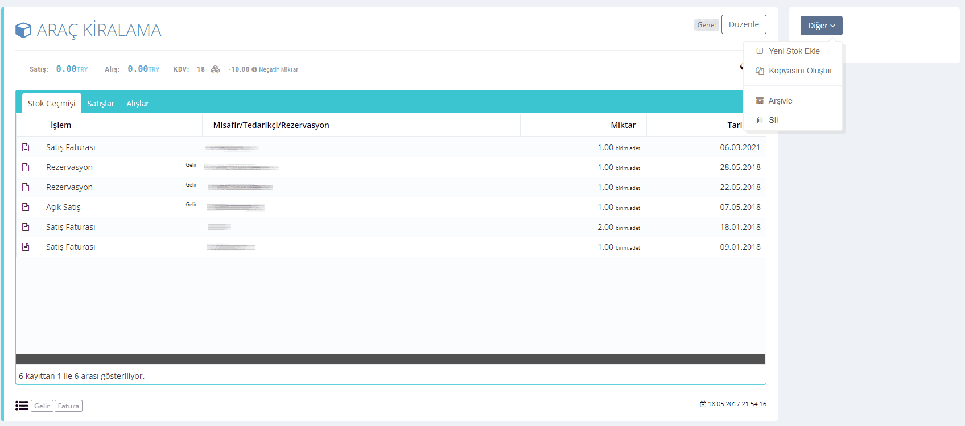This screenshot has height=426, width=965.
Task: Click the dark horizontal scrollbar under the table
Action: pos(390,359)
